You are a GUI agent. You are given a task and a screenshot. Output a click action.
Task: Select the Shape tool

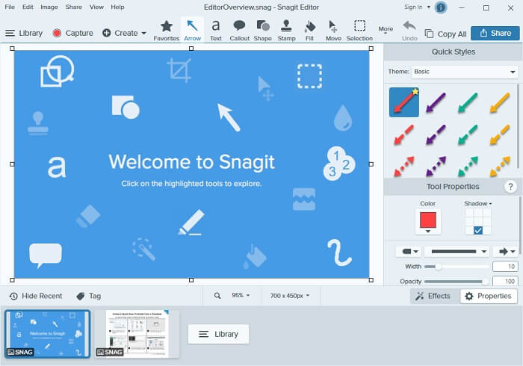[263, 31]
